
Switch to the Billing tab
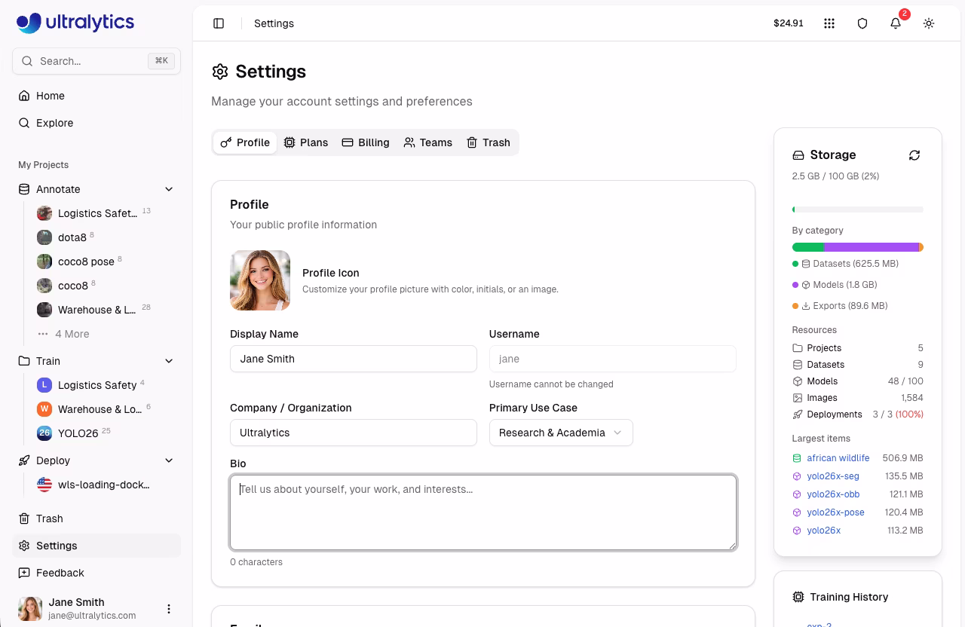coord(366,142)
